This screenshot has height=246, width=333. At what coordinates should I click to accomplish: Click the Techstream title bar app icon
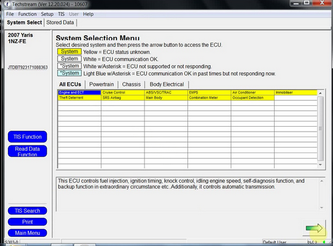(x=7, y=4)
